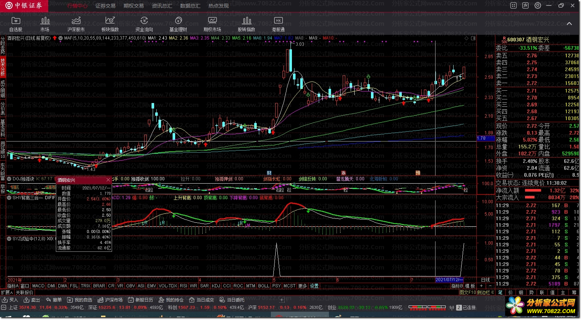This screenshot has height=320, width=582.
Task: Select the MACD indicator tab
Action: (x=38, y=286)
